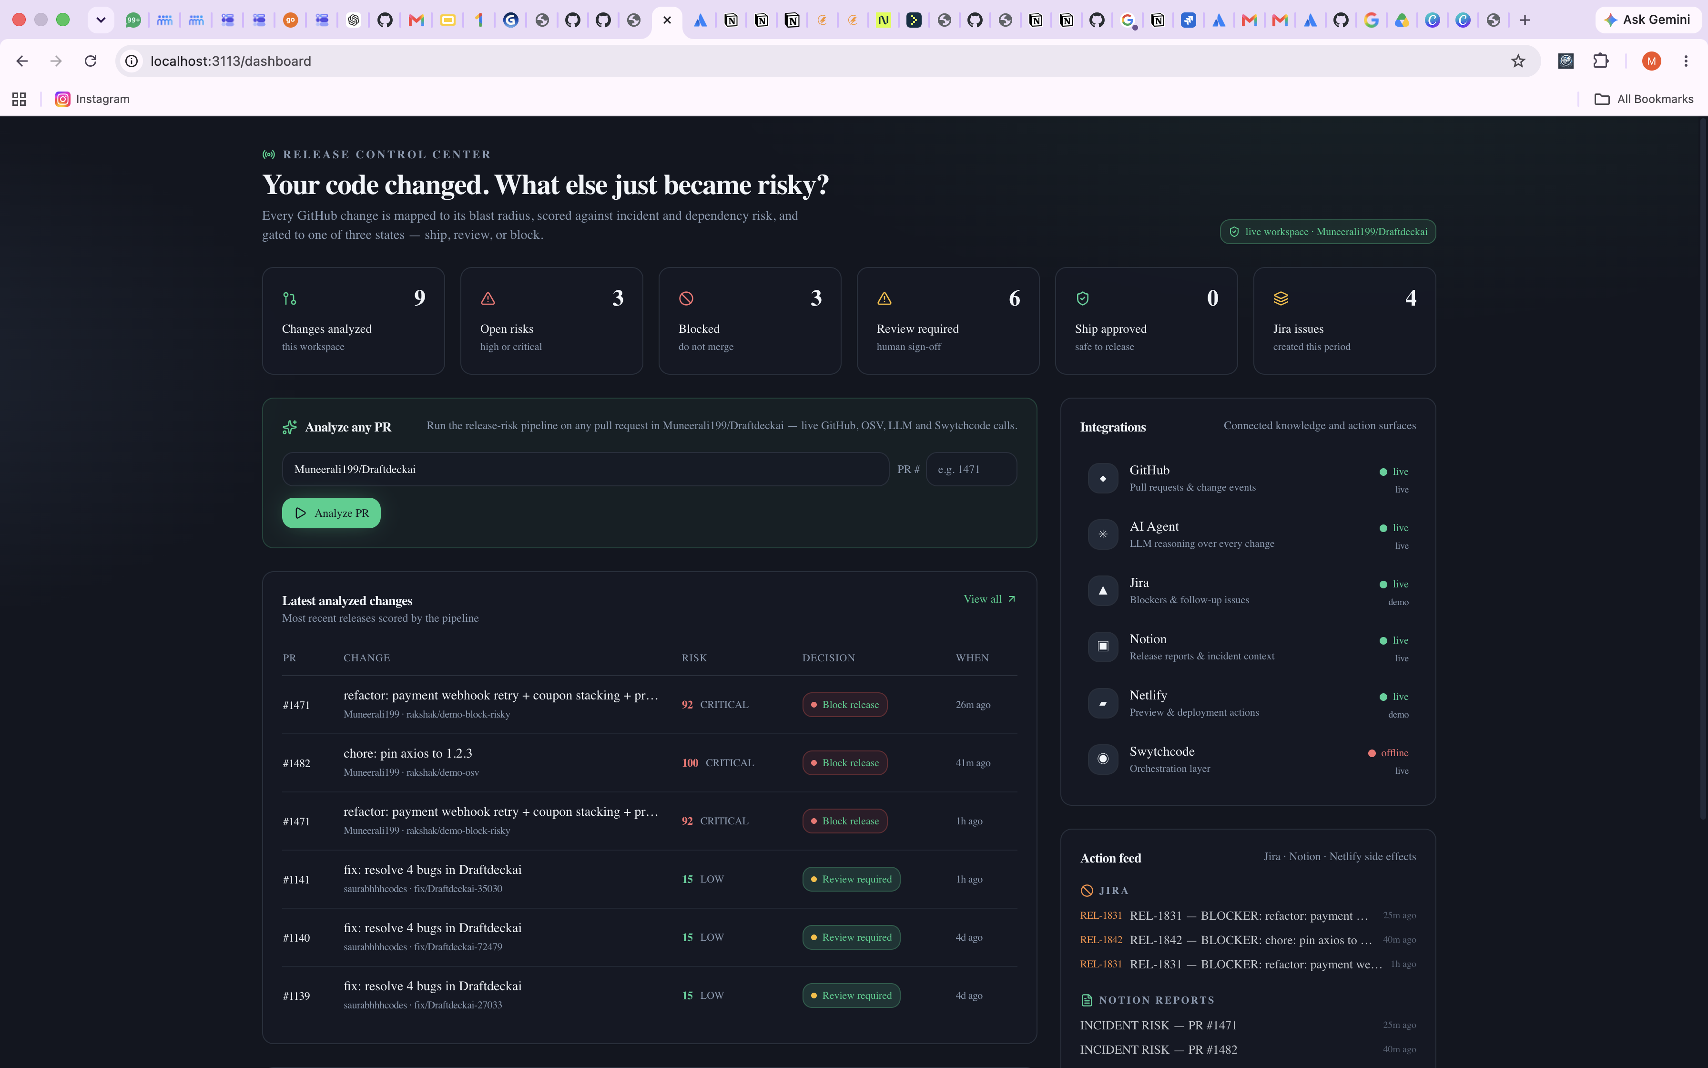Click the Analyze PR button
Screen dimensions: 1708x1068
coord(331,513)
